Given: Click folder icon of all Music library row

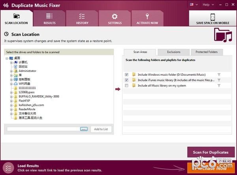Looking at the screenshot, I should tap(134, 85).
